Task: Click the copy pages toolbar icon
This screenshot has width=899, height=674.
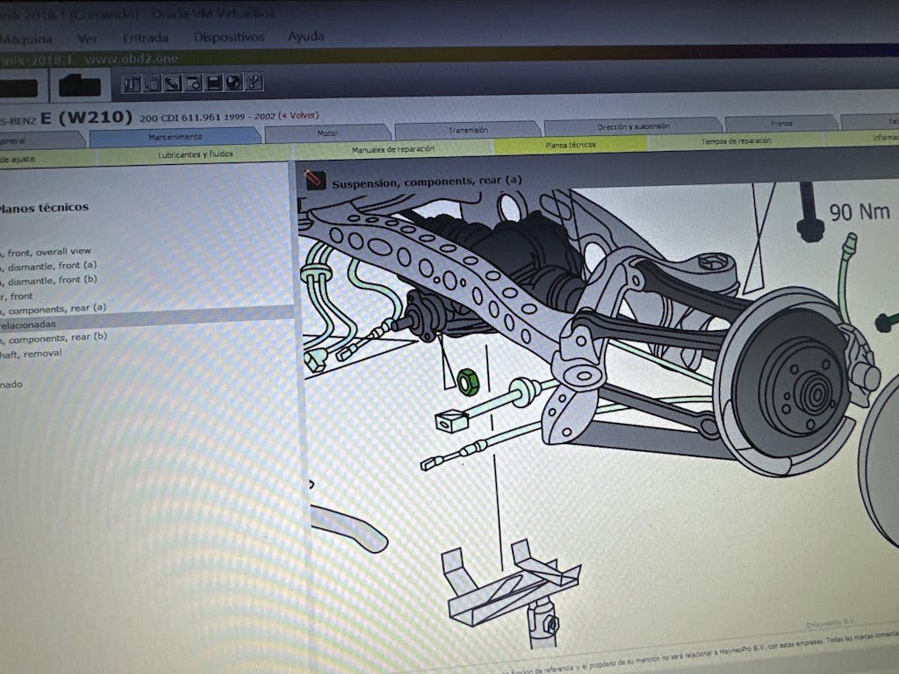Action: (x=152, y=84)
